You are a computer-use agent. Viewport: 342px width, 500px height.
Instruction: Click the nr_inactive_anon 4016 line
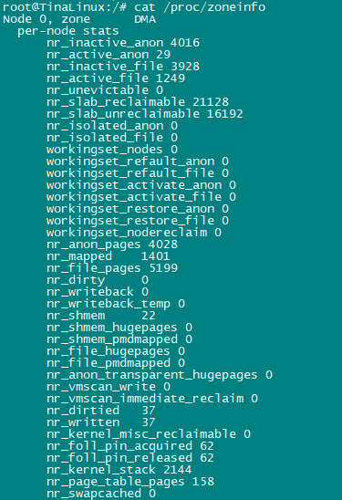click(x=123, y=43)
